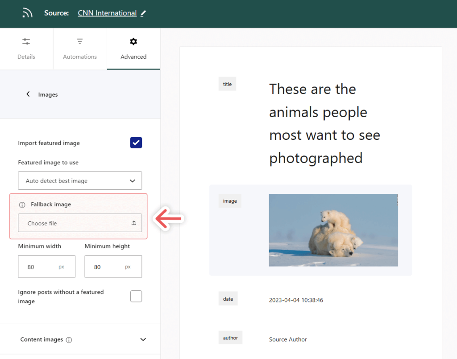Enable Ignore posts without a featured image

[x=136, y=296]
